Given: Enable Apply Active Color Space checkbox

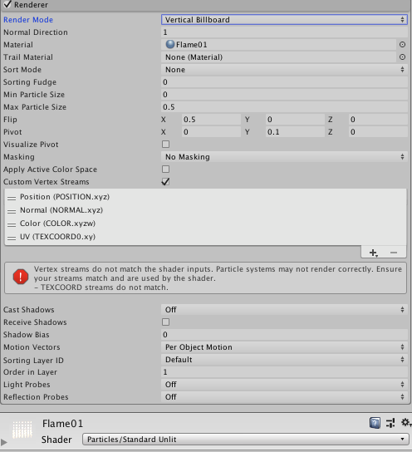Looking at the screenshot, I should pos(165,169).
